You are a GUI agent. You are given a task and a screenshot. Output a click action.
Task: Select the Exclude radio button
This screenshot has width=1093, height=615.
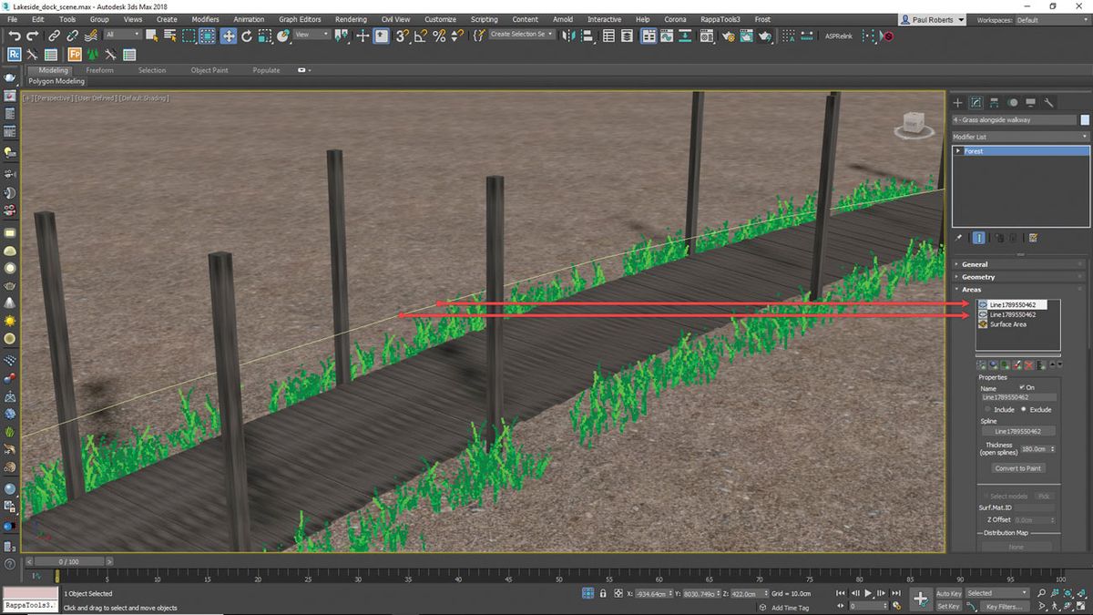(1026, 408)
